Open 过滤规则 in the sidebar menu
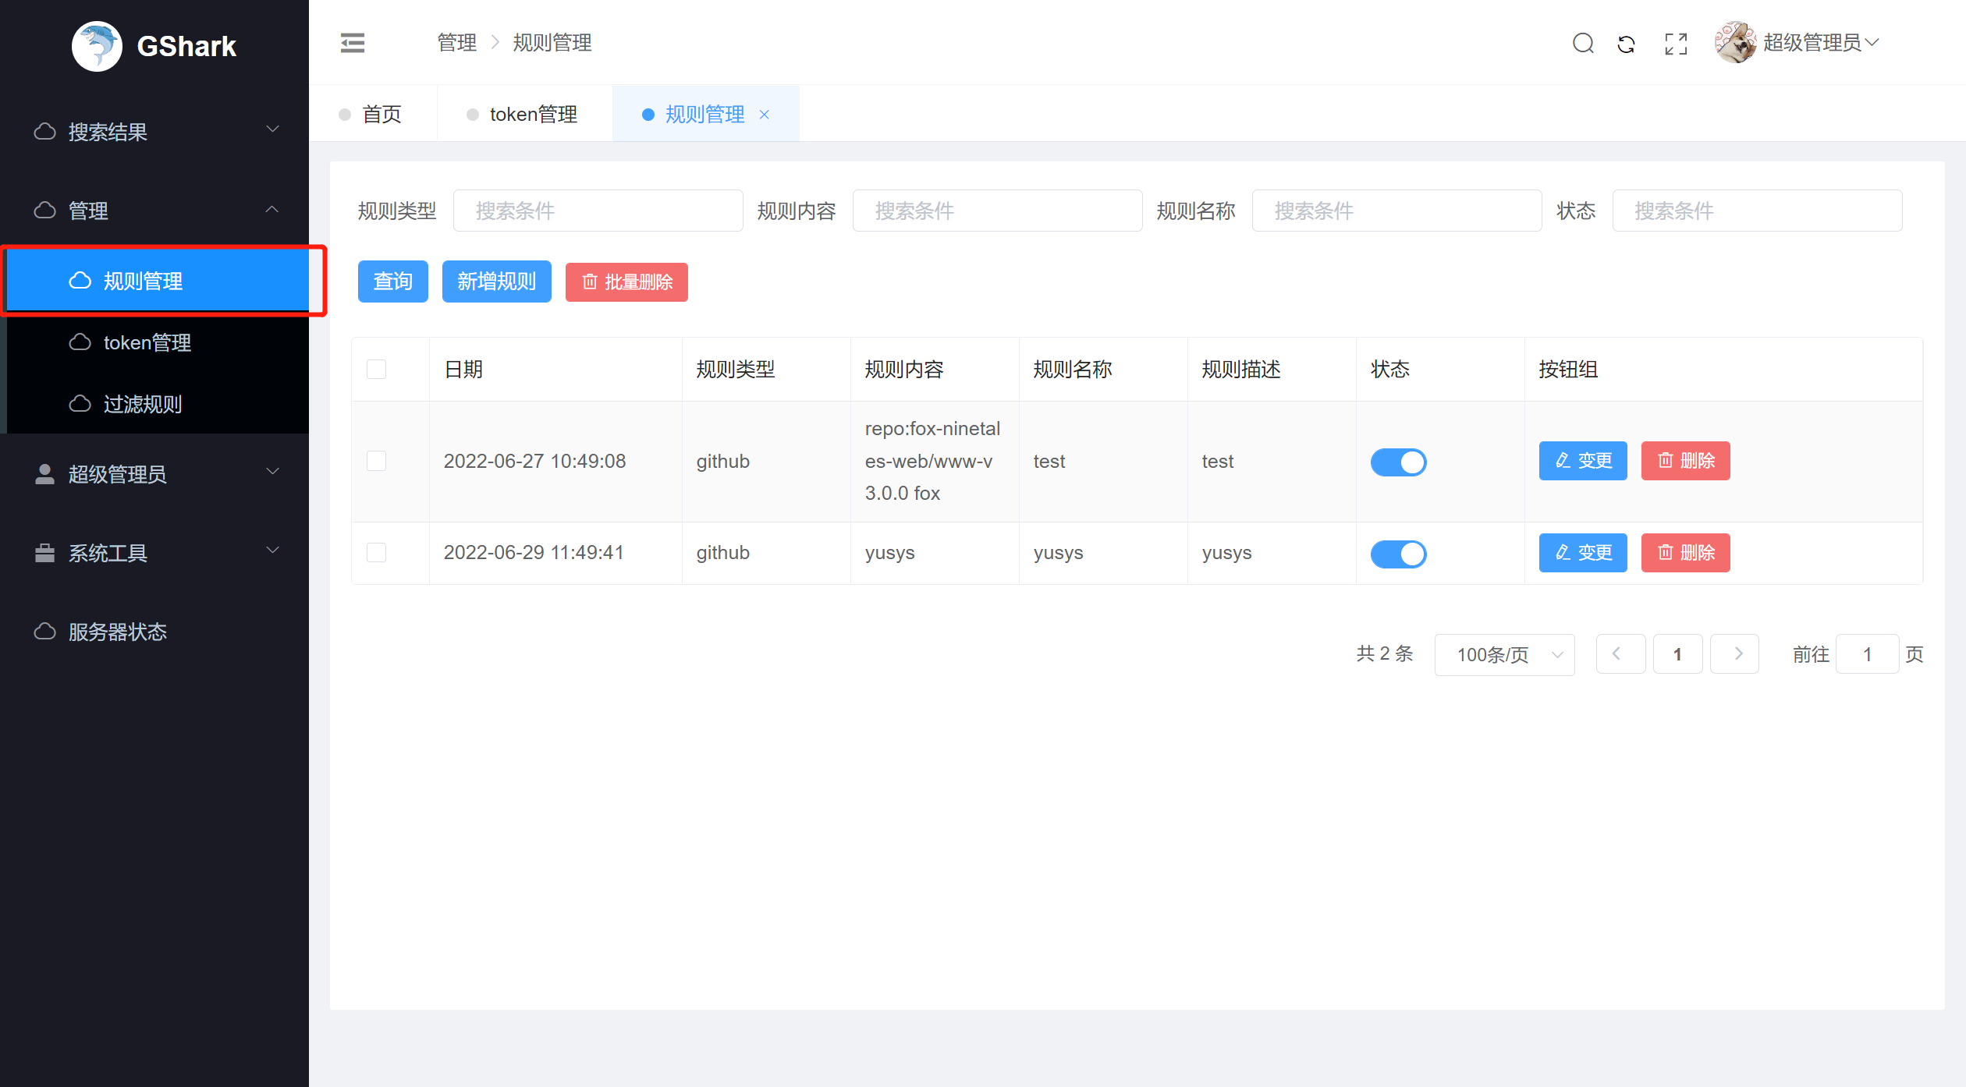The image size is (1966, 1087). (x=143, y=404)
